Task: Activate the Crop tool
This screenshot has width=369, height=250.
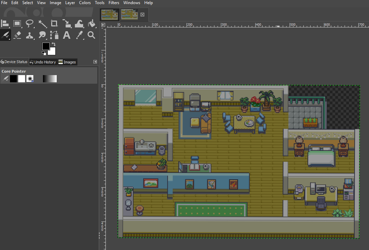Action: 54,24
